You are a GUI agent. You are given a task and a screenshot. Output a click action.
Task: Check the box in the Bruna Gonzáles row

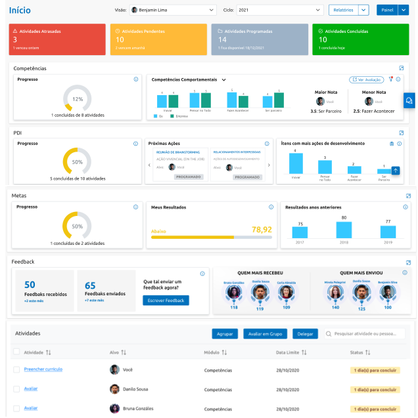(16, 408)
